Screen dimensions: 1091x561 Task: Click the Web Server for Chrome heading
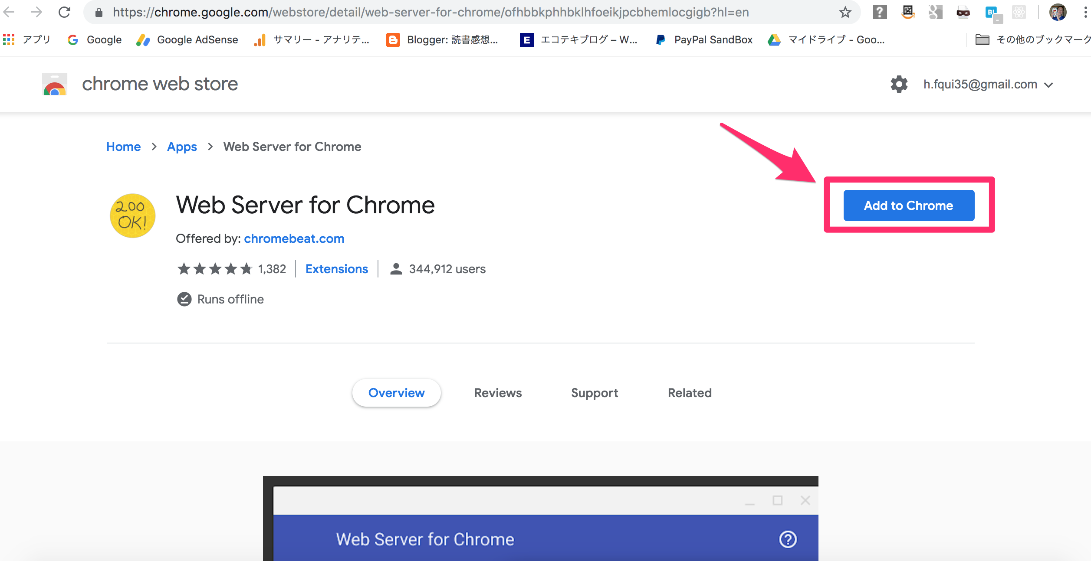tap(305, 205)
